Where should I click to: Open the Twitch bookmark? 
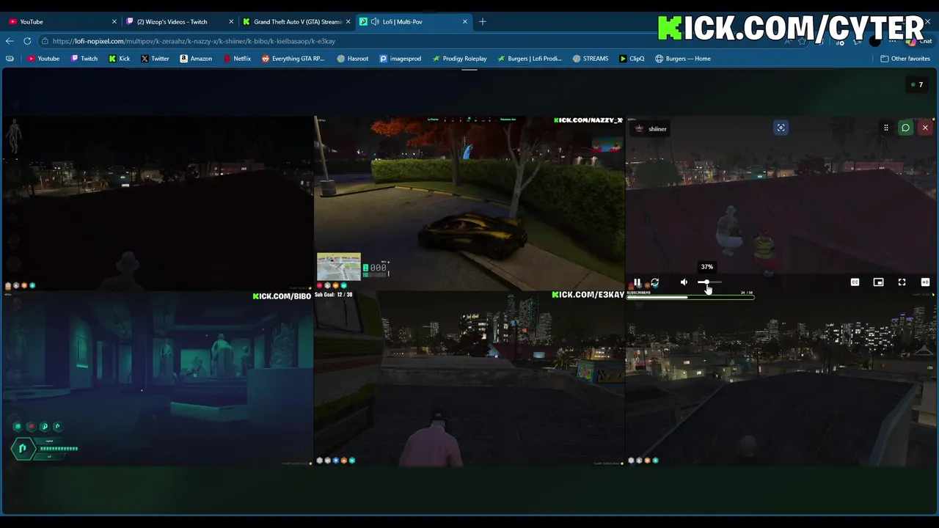tap(84, 59)
